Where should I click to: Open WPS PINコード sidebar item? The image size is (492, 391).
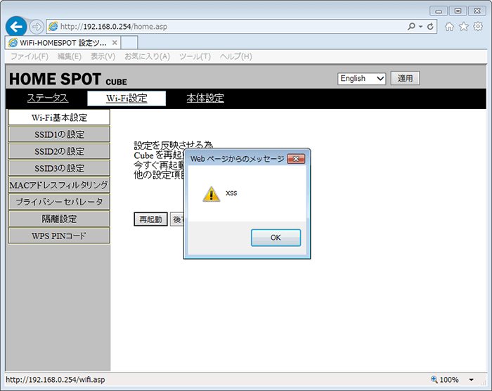[x=59, y=236]
